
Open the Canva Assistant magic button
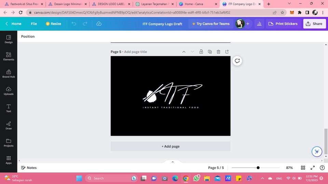click(x=317, y=152)
